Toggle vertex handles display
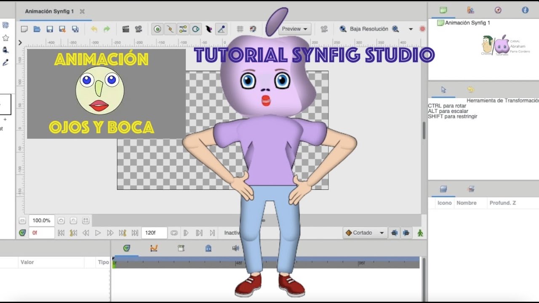This screenshot has width=539, height=303. pyautogui.click(x=170, y=29)
